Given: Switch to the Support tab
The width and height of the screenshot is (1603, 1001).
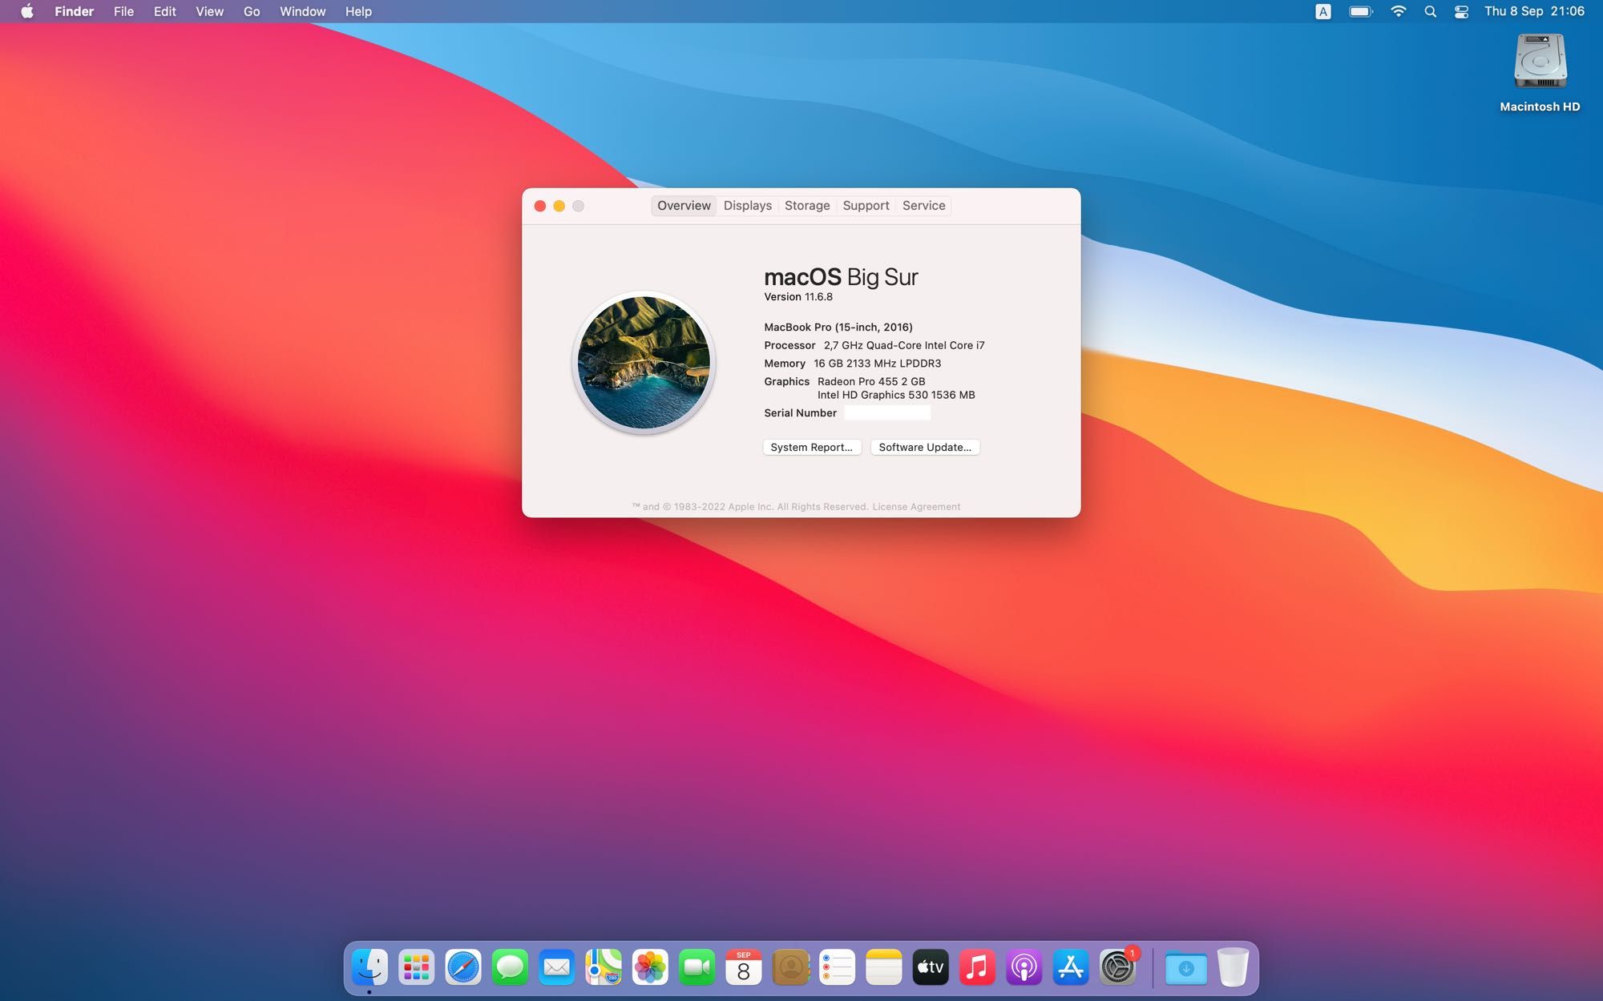Looking at the screenshot, I should pyautogui.click(x=866, y=206).
